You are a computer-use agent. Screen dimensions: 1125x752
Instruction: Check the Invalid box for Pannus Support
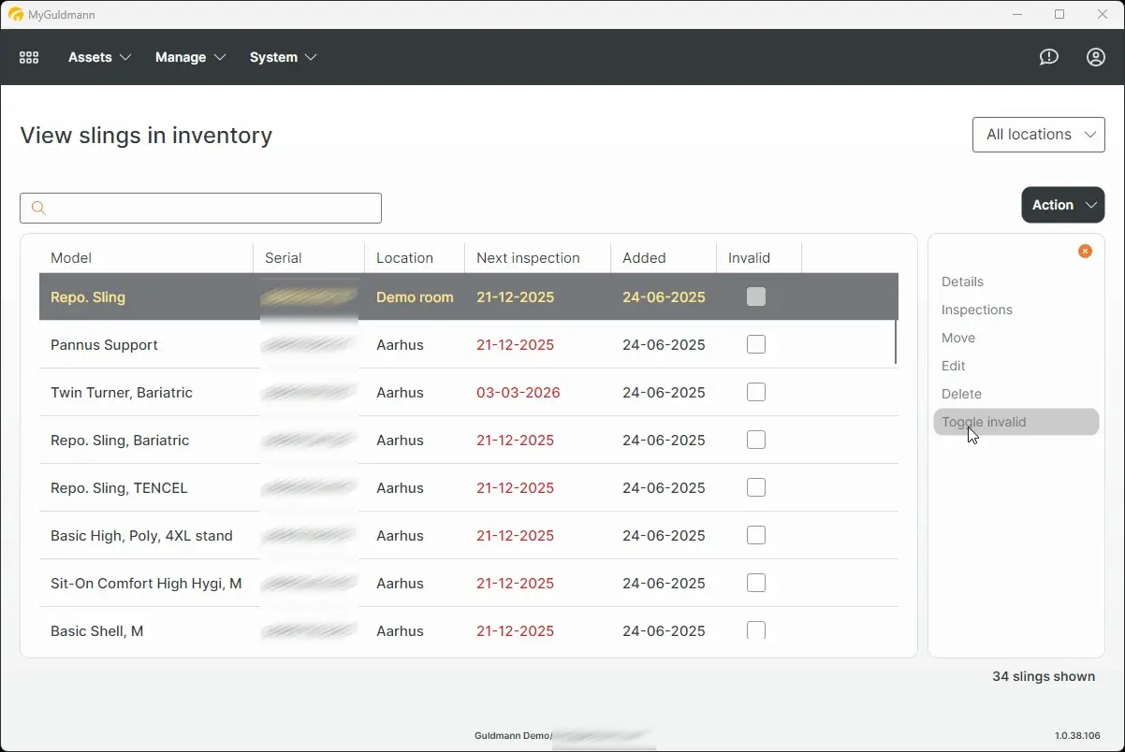(755, 344)
